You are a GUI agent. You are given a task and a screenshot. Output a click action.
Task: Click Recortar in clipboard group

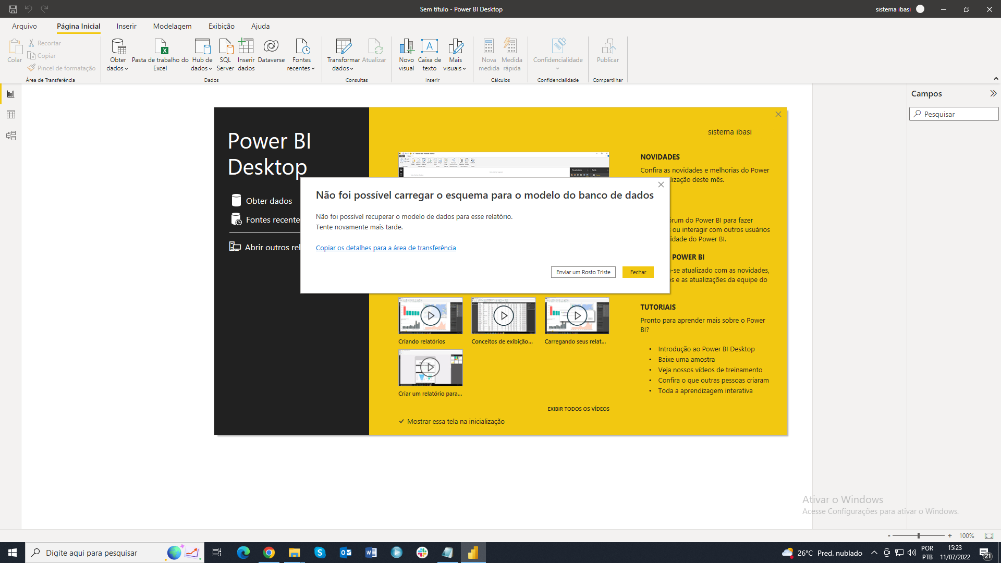click(45, 43)
